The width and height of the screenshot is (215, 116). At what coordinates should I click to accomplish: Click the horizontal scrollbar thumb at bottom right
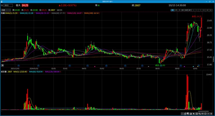203,111
